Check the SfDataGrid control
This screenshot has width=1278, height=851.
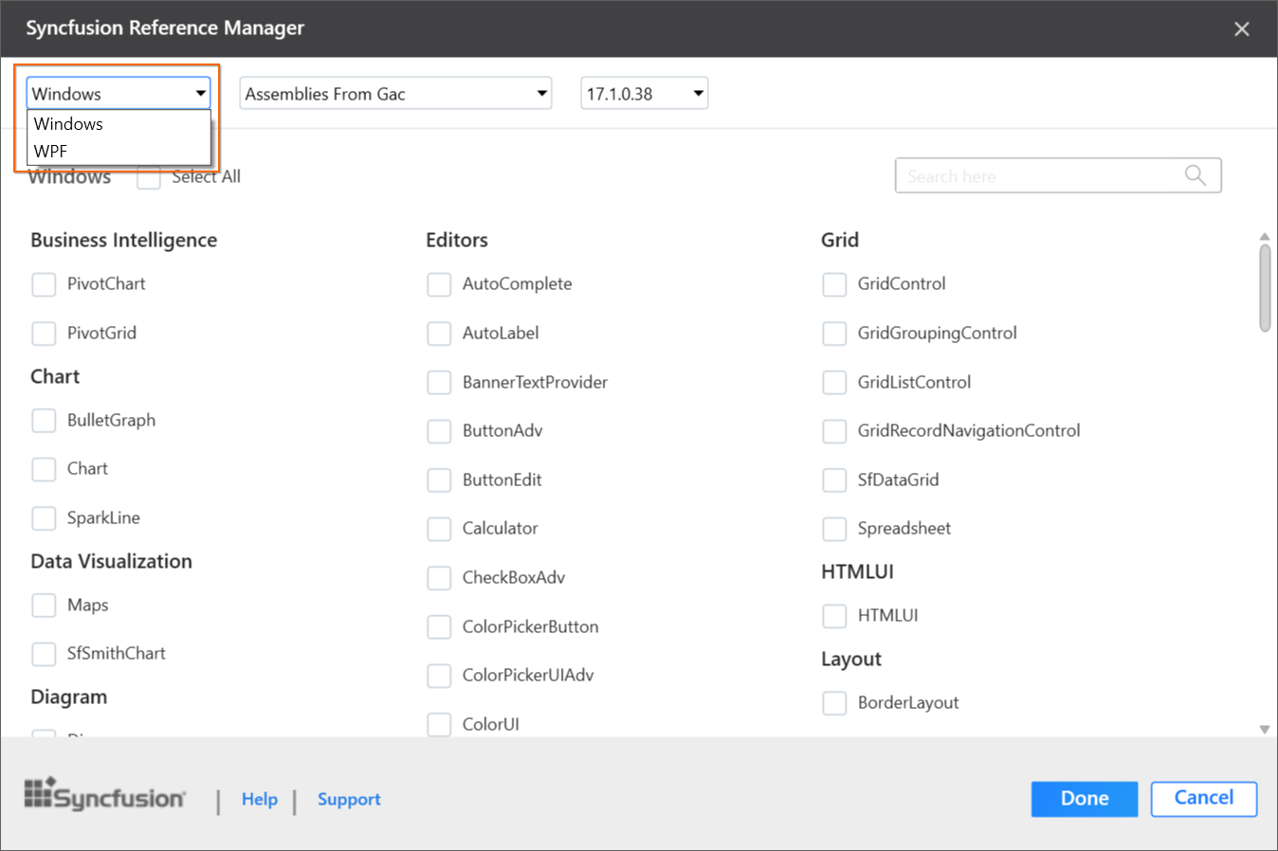coord(834,480)
